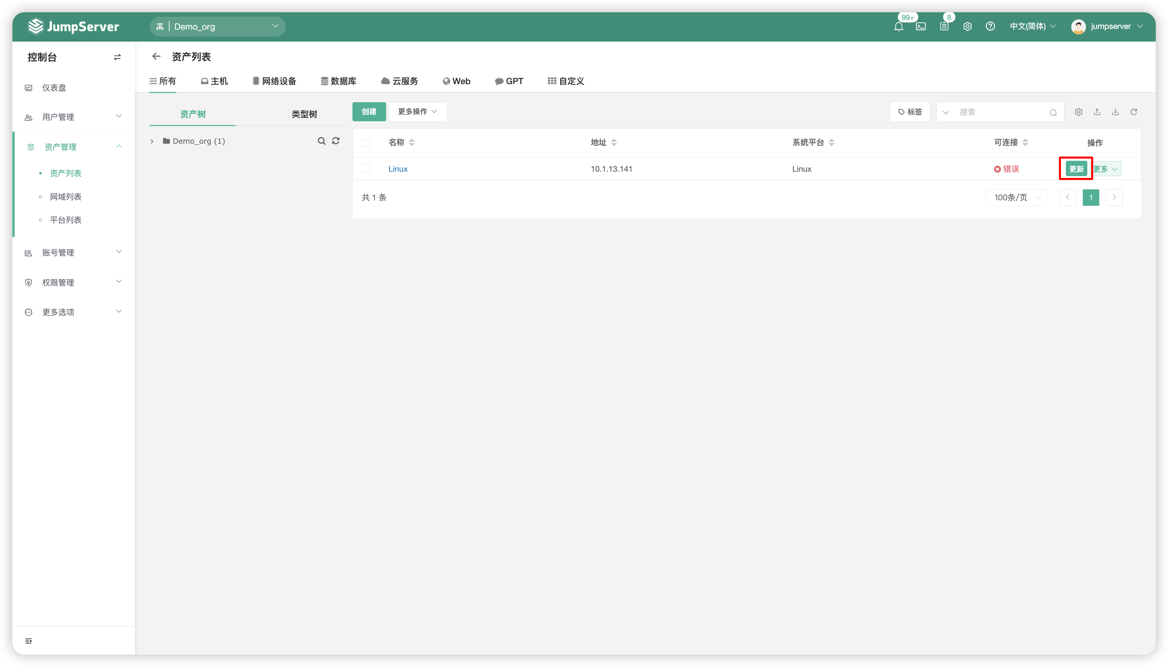Open the notifications bell icon
The image size is (1168, 667).
pyautogui.click(x=898, y=27)
